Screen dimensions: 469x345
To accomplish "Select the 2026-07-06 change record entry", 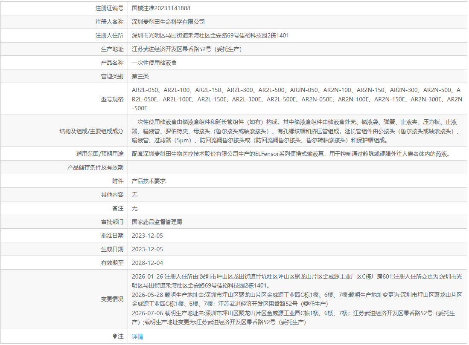I will [x=294, y=318].
